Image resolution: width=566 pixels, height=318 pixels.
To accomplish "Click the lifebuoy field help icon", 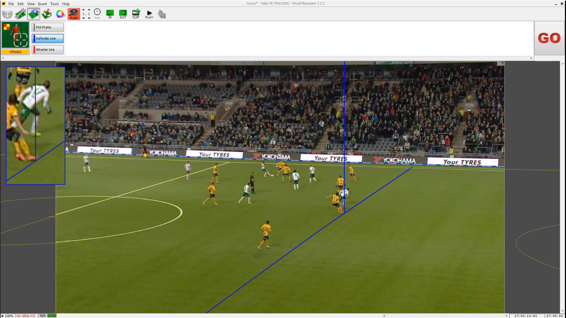I will 47,14.
